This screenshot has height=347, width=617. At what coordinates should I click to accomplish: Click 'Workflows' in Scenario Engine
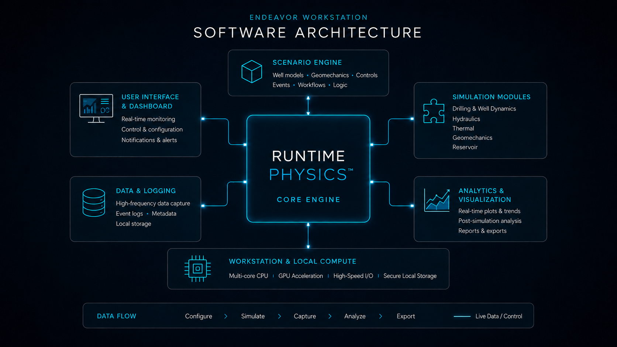pyautogui.click(x=312, y=85)
